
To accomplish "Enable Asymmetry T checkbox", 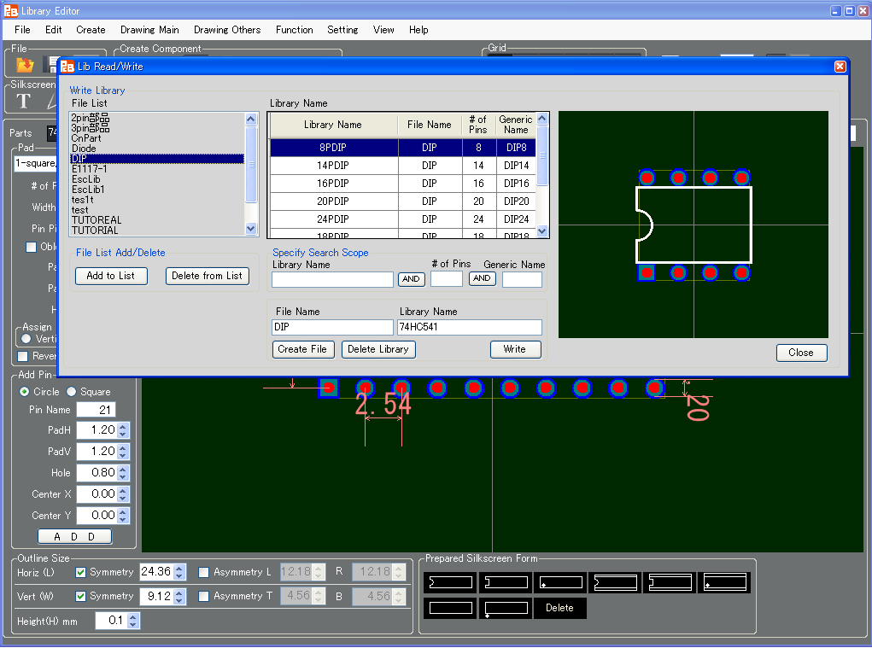I will coord(204,596).
